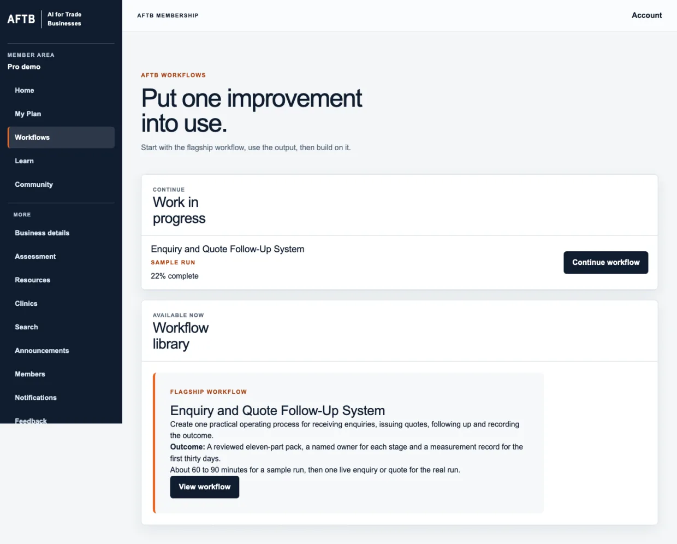Screen dimensions: 677x544
Task: Click Enquiry and Quote Follow-Up System in Work in progress
Action: pyautogui.click(x=228, y=249)
